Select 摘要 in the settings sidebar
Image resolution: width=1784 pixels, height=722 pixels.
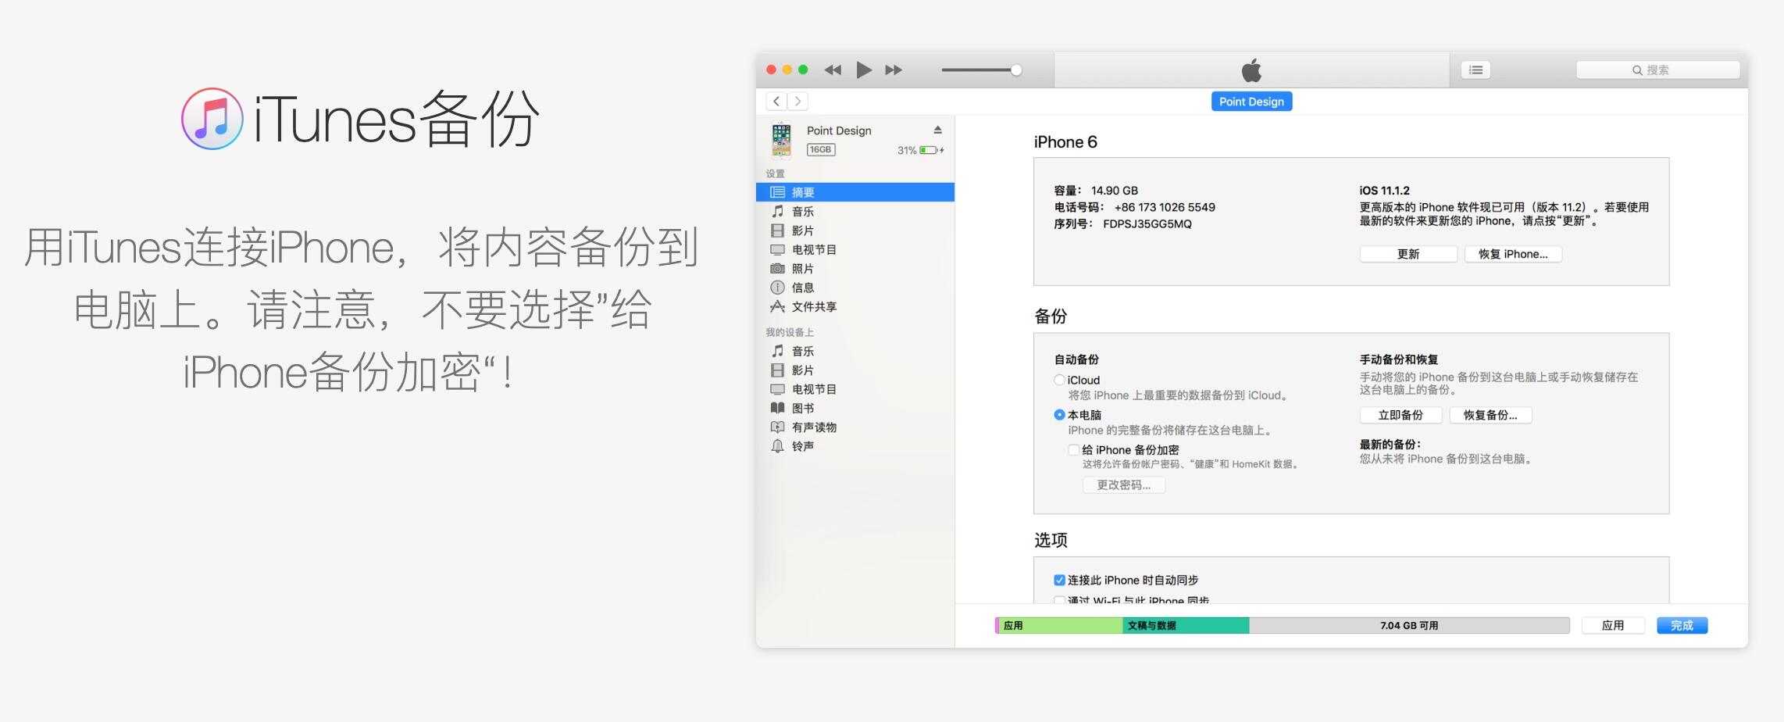(855, 192)
